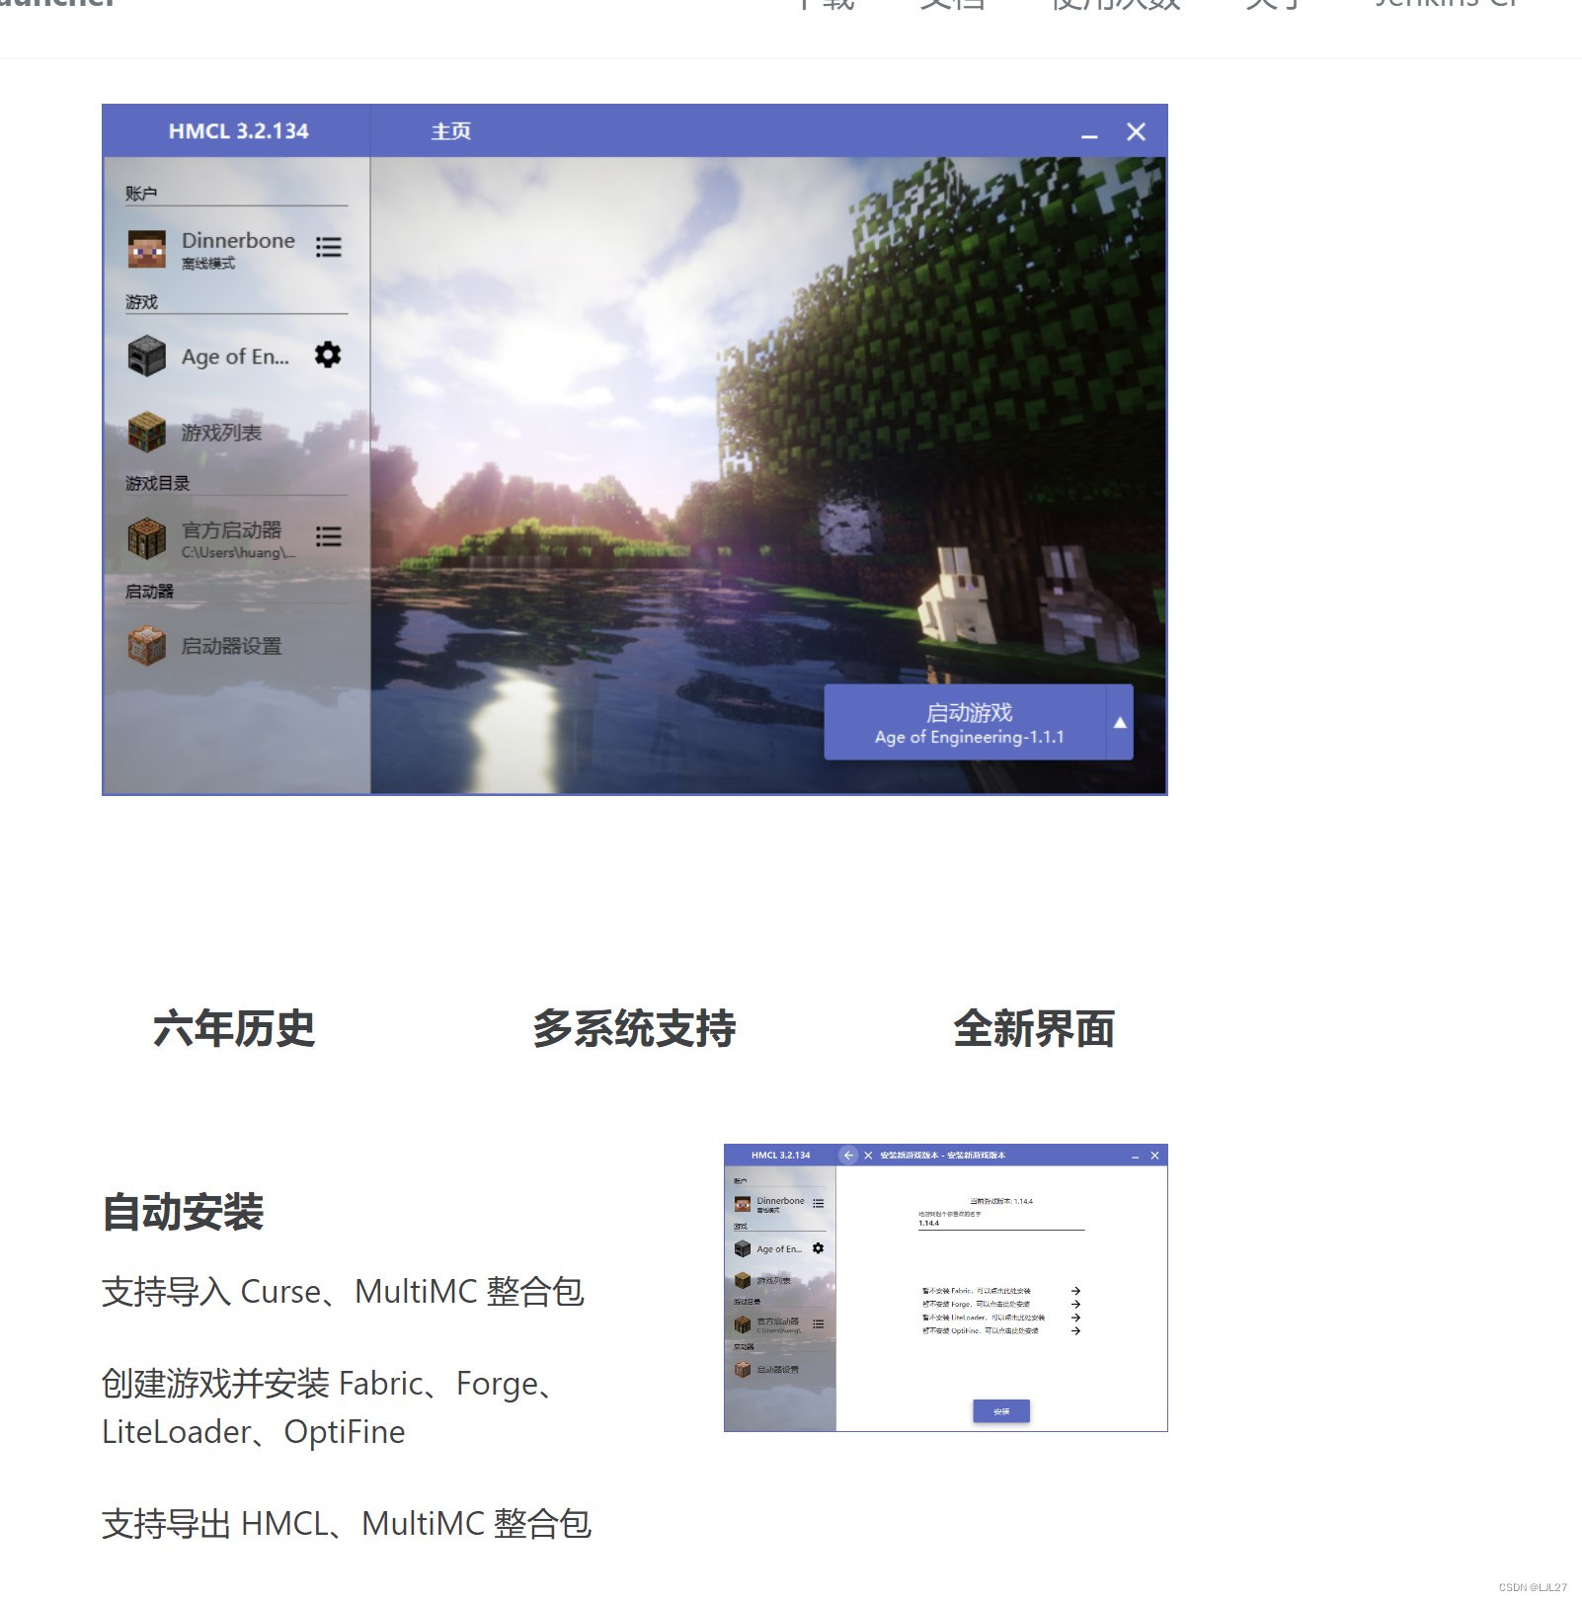This screenshot has width=1582, height=1601.
Task: Click the arrow to install Fabric
Action: [x=1075, y=1291]
